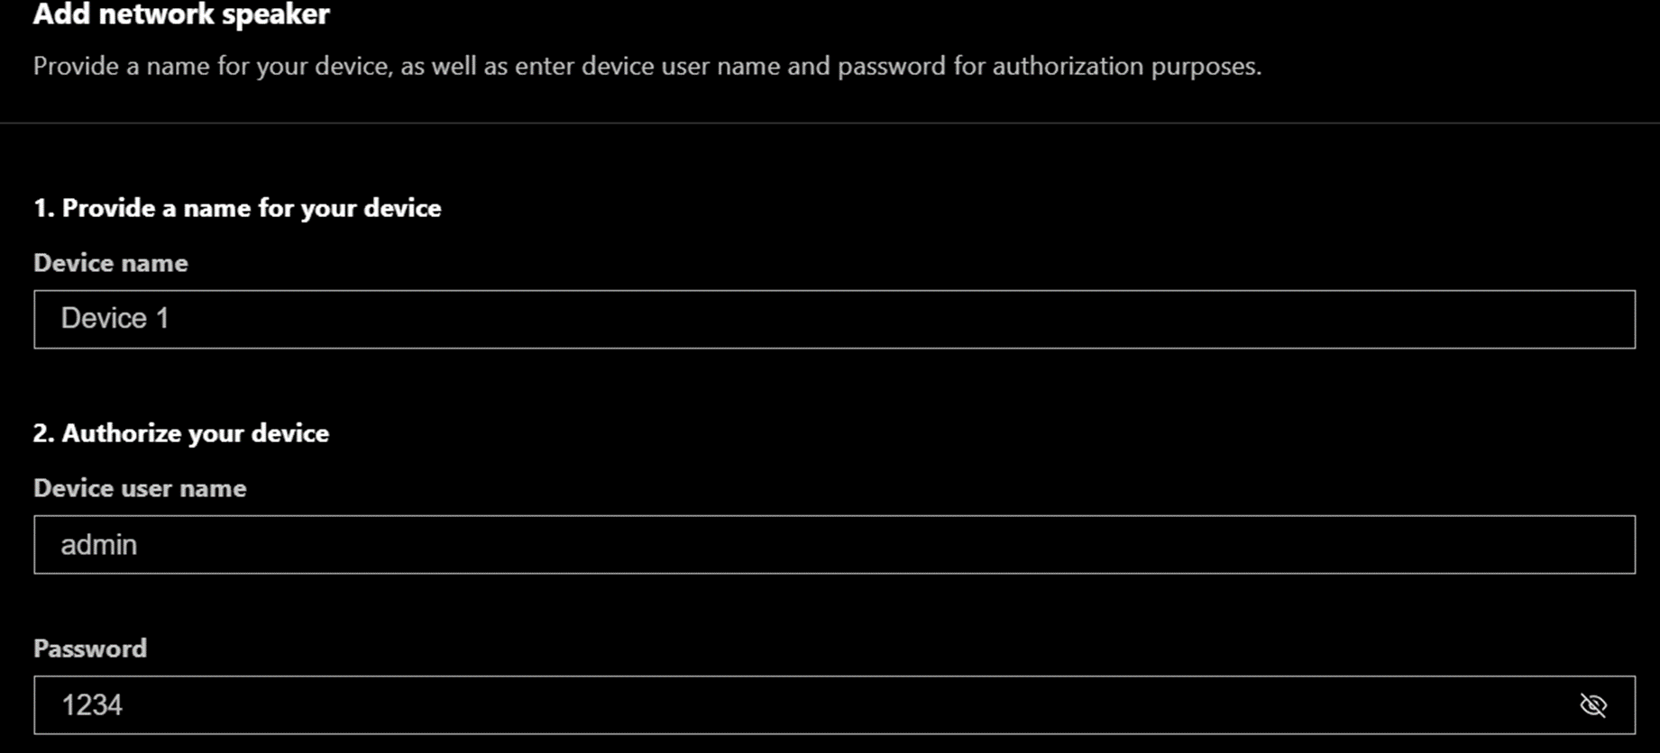Place cursor on the "Device 1" text

tap(115, 319)
